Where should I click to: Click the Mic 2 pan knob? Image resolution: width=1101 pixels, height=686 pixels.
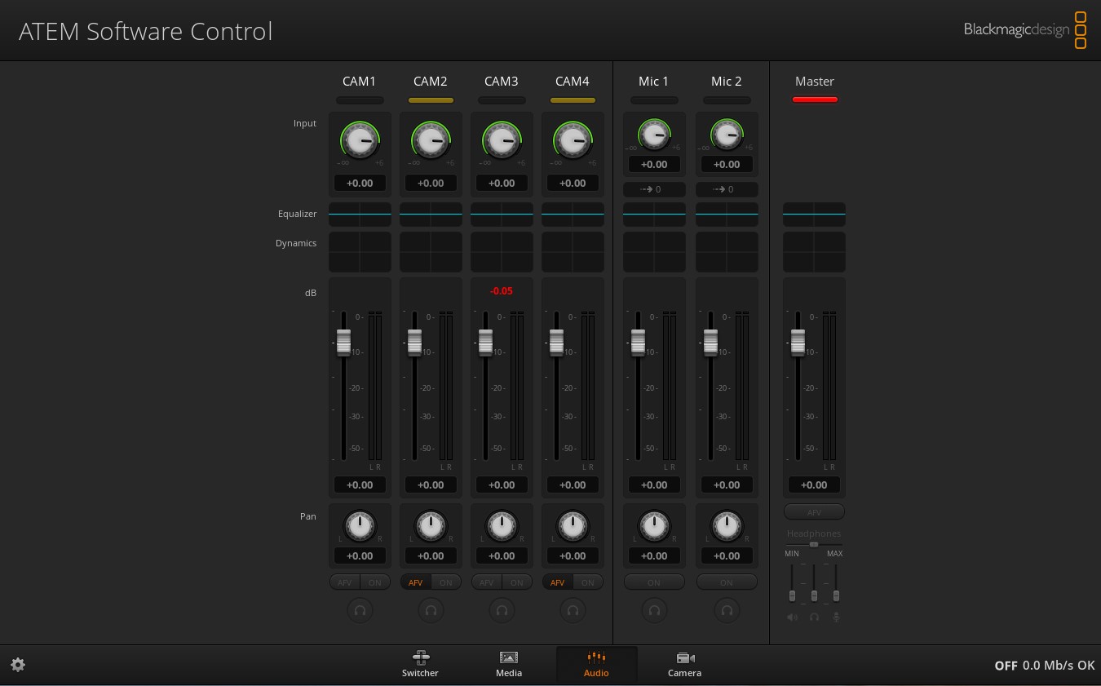click(727, 526)
